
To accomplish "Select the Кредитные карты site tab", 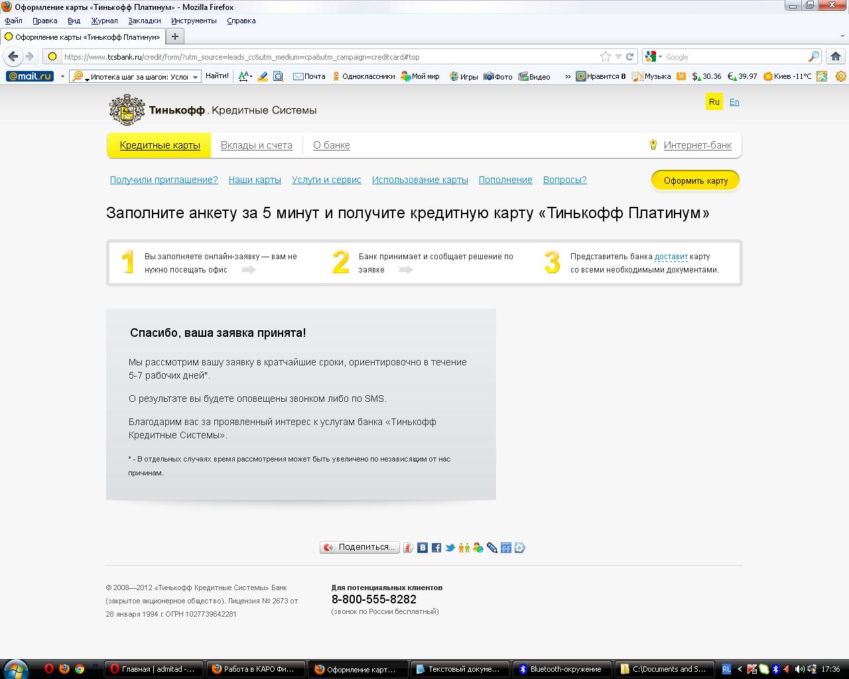I will coord(160,145).
